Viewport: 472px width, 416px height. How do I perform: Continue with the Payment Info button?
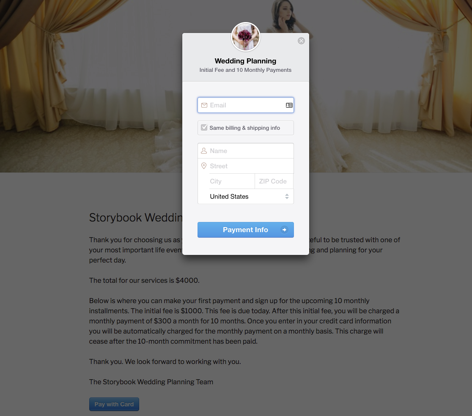(x=246, y=230)
